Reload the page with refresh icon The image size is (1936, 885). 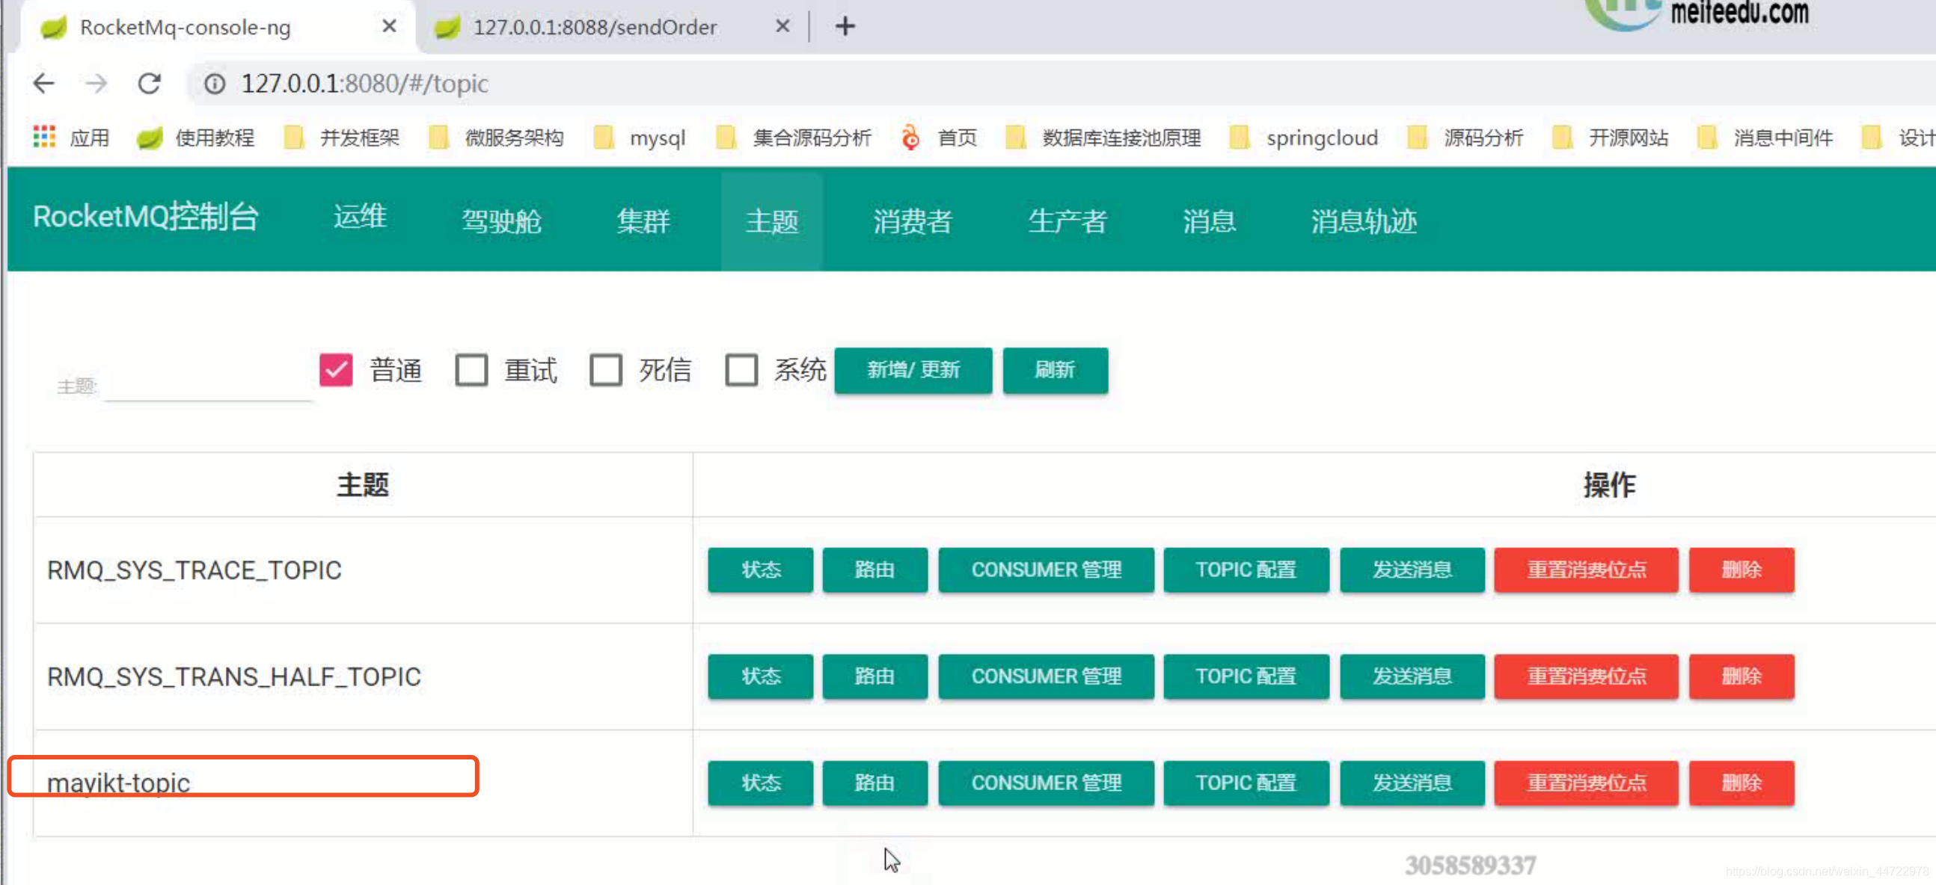[150, 83]
